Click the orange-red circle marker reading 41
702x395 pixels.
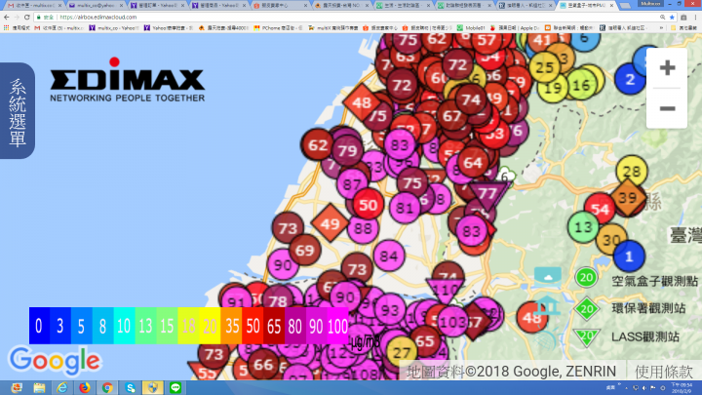(542, 41)
